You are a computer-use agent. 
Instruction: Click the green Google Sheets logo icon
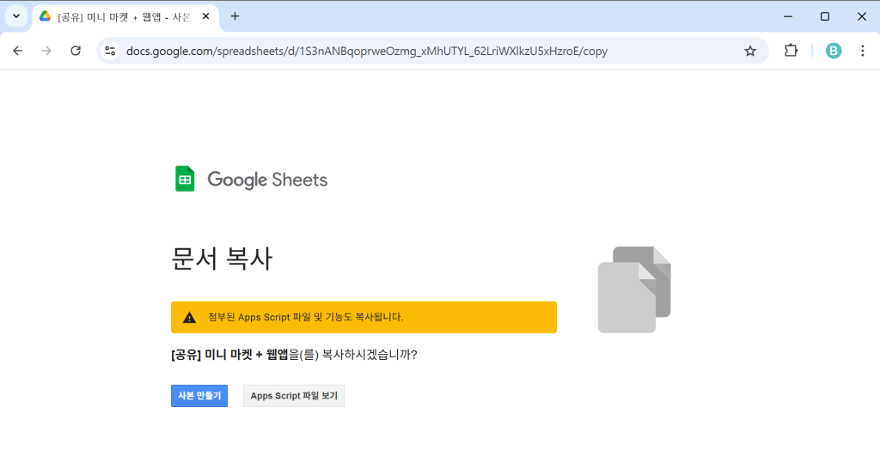185,179
